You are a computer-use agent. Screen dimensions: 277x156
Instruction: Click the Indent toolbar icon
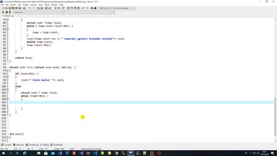(x=55, y=8)
